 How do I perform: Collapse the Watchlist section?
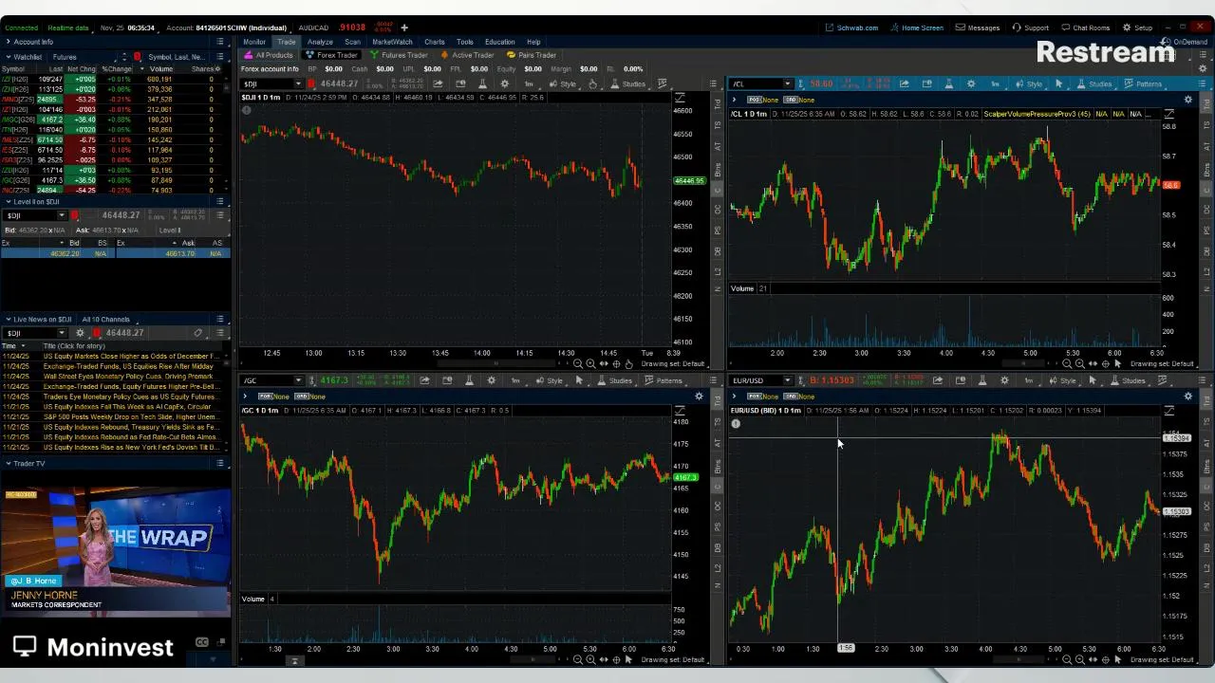[8, 57]
